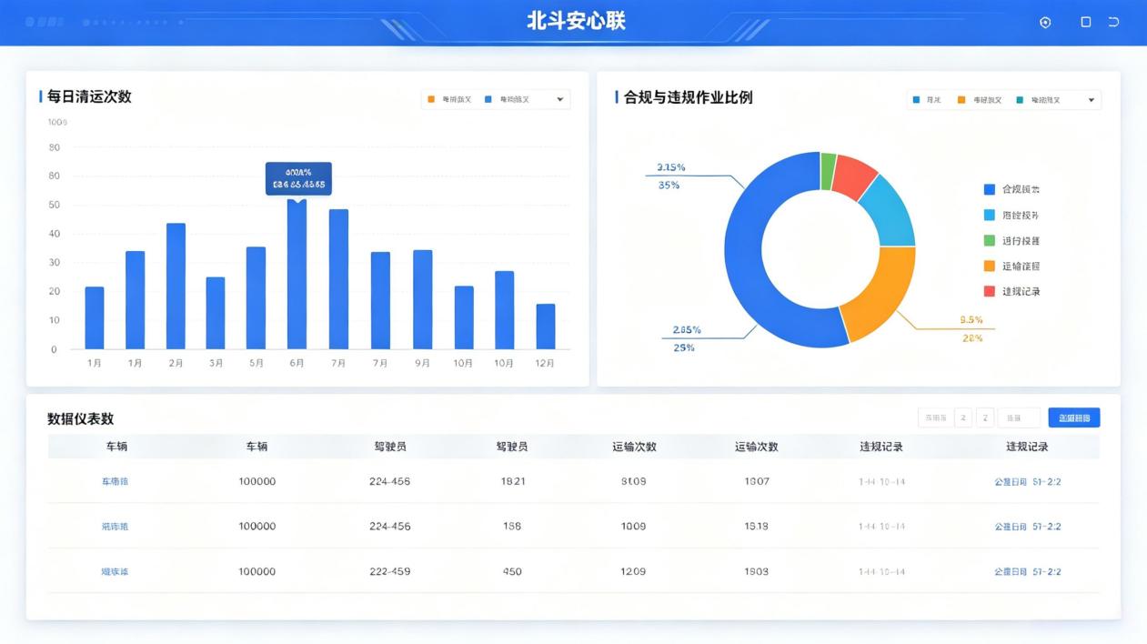Click the light blue swatch in donut side legend

[x=990, y=216]
